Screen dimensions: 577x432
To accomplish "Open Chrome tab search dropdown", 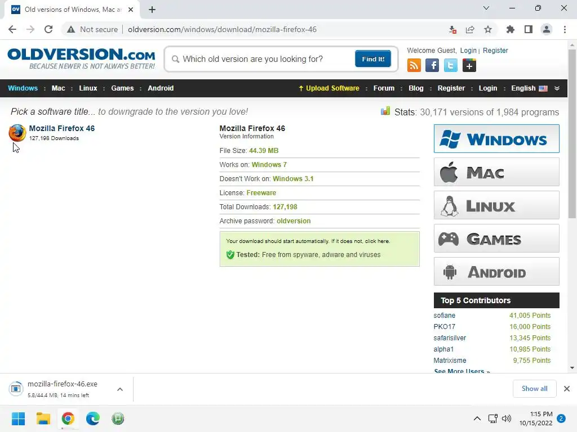I will click(486, 8).
